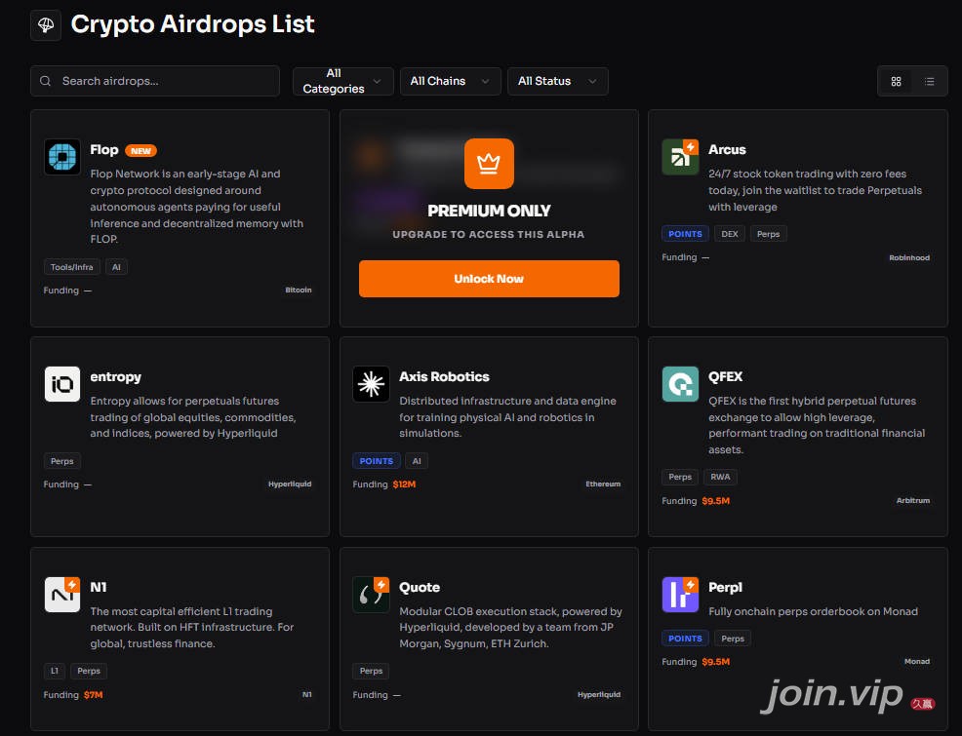Image resolution: width=962 pixels, height=736 pixels.
Task: Click the $9.5M funding value on QFEX
Action: tap(716, 501)
